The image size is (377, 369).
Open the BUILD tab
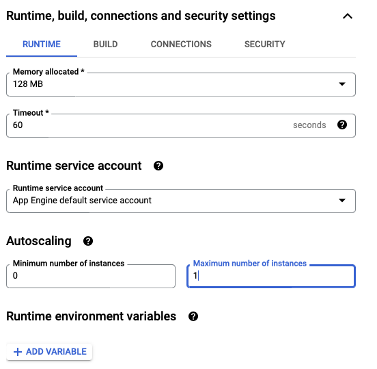pos(105,44)
